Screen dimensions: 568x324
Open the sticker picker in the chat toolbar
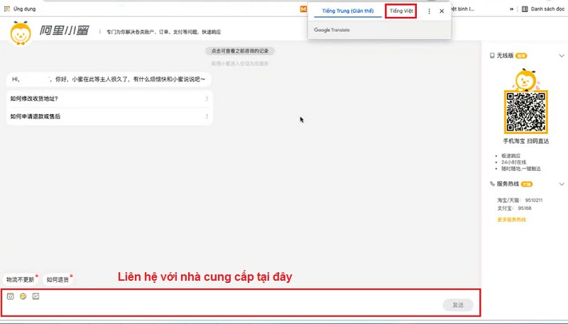pyautogui.click(x=11, y=296)
